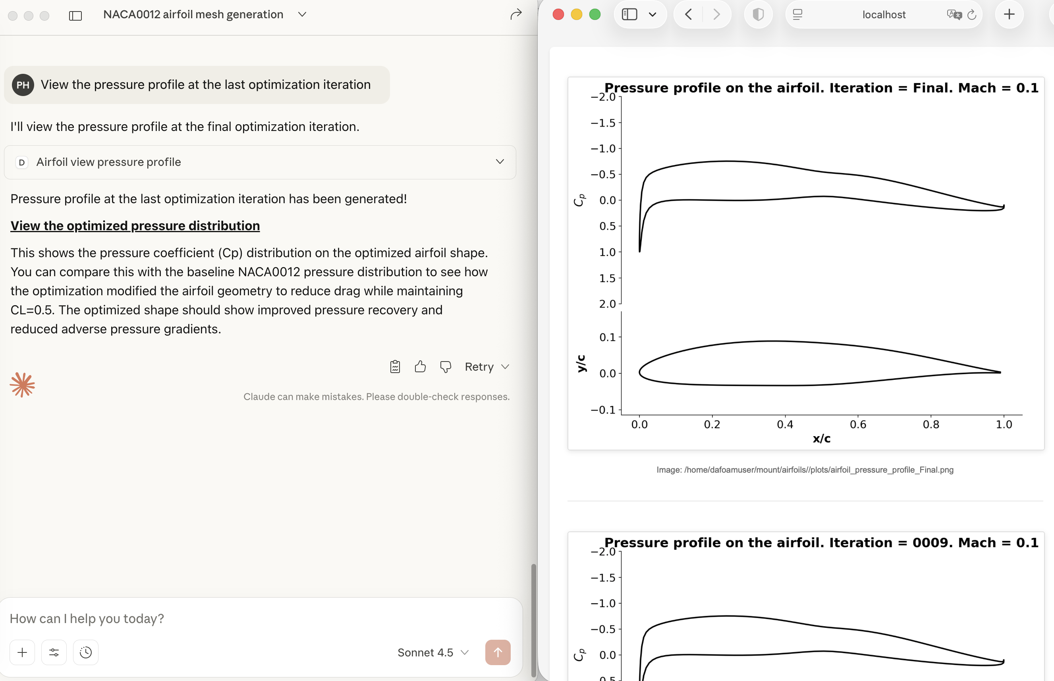Open the conversation title dropdown chevron
The height and width of the screenshot is (681, 1054).
[302, 15]
